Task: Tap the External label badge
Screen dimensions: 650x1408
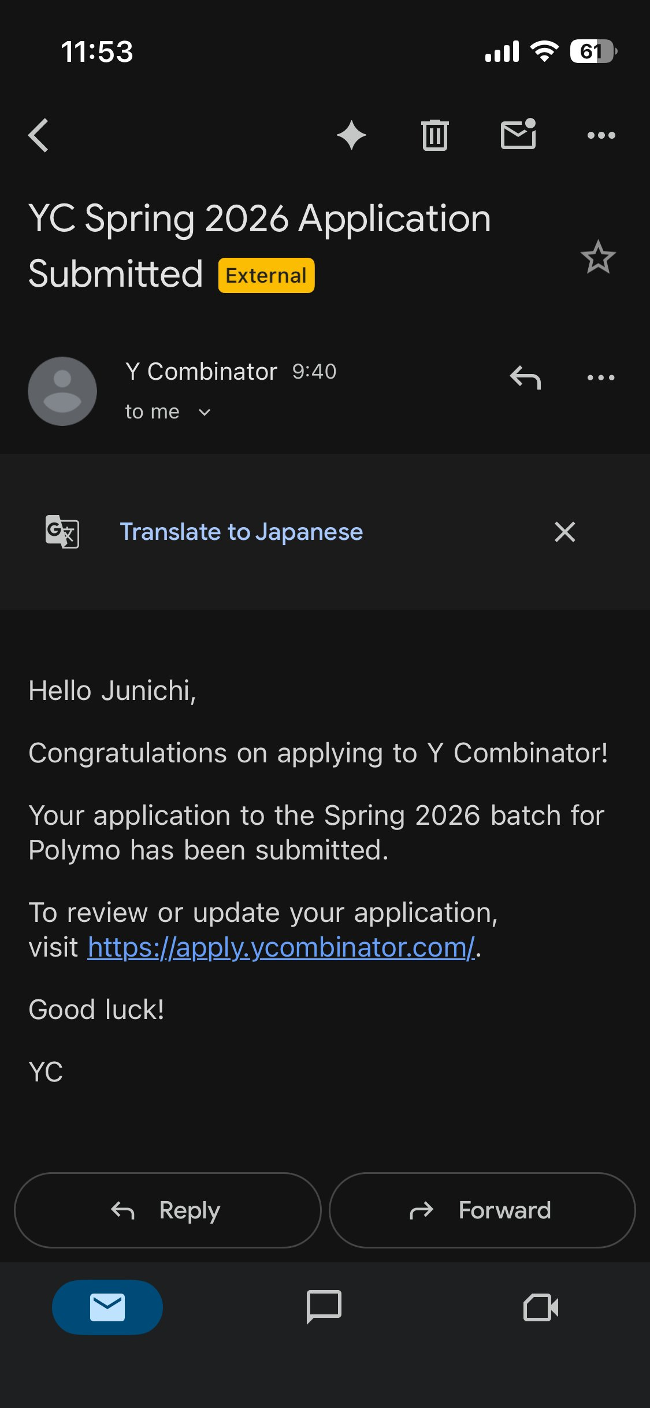Action: tap(266, 276)
